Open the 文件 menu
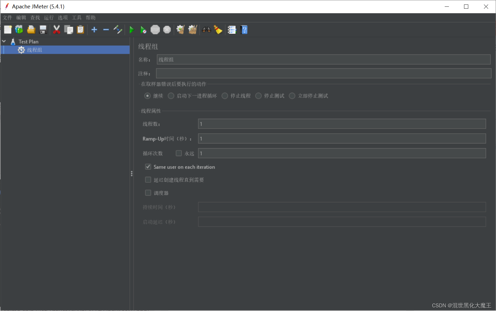Image resolution: width=496 pixels, height=311 pixels. [x=7, y=18]
